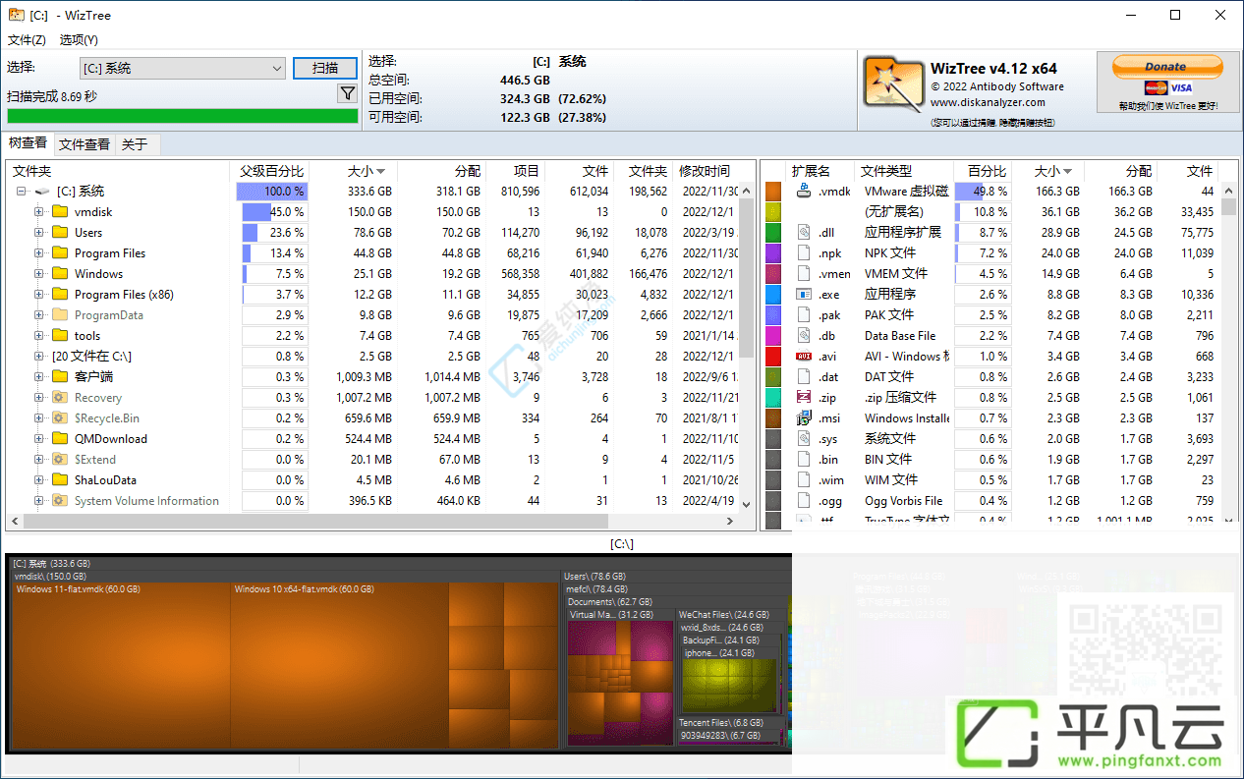Click the C: drive icon in tree
This screenshot has height=779, width=1244.
(x=41, y=192)
